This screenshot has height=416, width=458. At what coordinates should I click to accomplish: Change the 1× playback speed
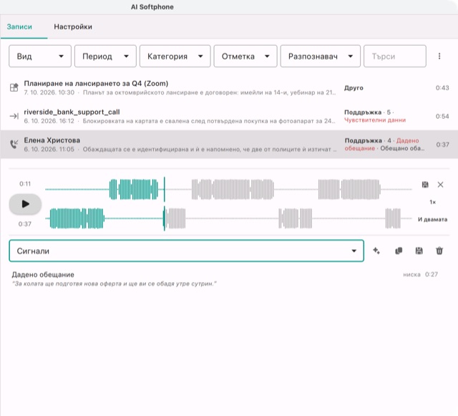point(432,202)
